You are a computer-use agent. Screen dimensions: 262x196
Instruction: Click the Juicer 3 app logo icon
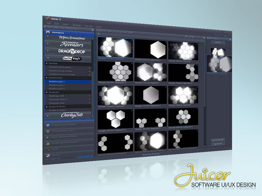48,18
